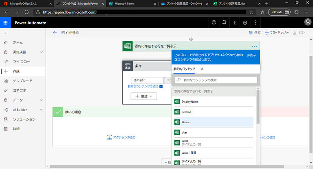Click the 条件 condition icon
The height and width of the screenshot is (169, 313).
pos(127,66)
